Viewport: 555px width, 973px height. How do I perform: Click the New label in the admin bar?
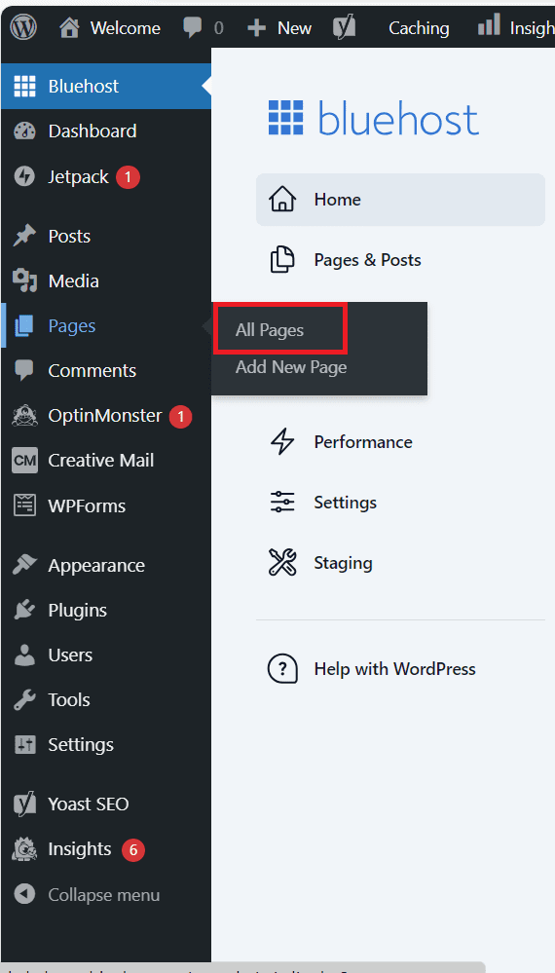[x=295, y=28]
